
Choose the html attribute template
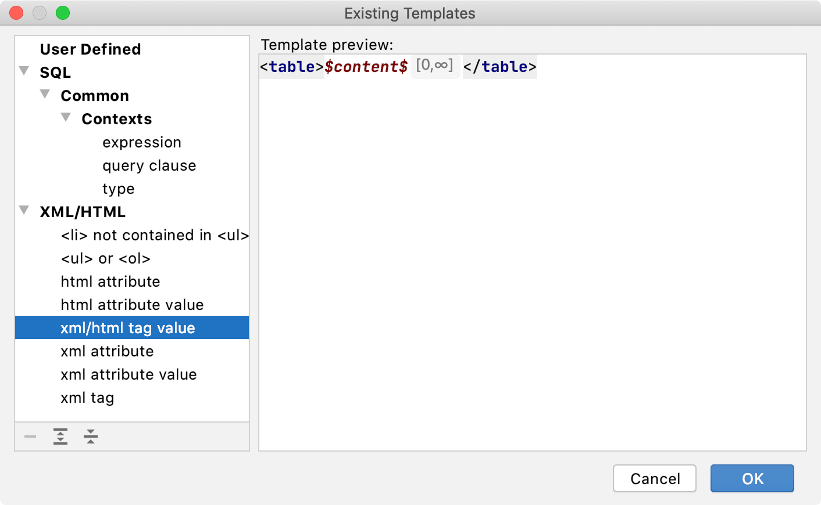(110, 282)
